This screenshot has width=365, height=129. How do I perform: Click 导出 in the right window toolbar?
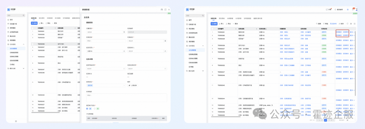tap(228, 24)
